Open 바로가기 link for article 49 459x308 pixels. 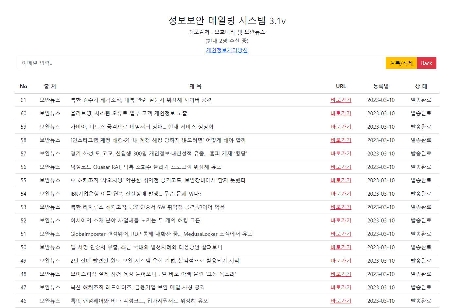point(341,261)
